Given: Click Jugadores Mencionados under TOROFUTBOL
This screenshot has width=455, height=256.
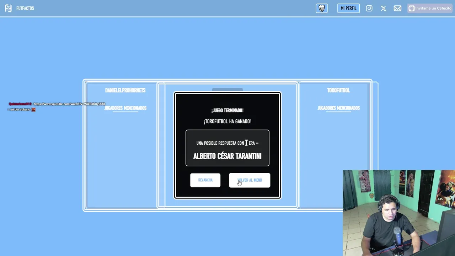Looking at the screenshot, I should 338,108.
